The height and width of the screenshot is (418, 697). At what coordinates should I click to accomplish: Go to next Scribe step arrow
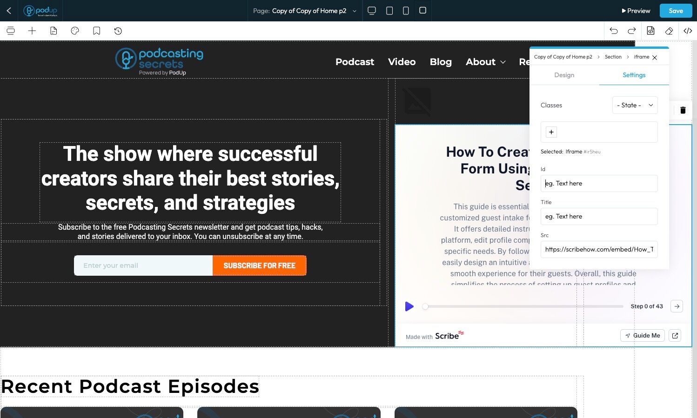point(677,306)
